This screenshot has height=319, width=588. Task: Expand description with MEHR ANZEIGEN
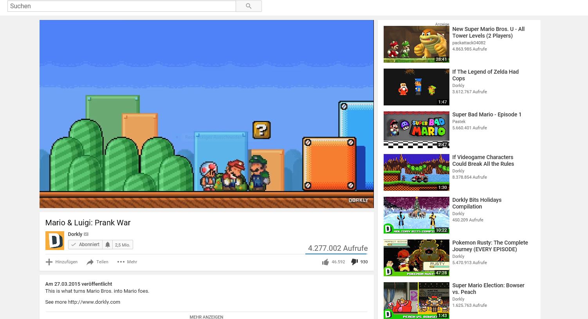(206, 317)
